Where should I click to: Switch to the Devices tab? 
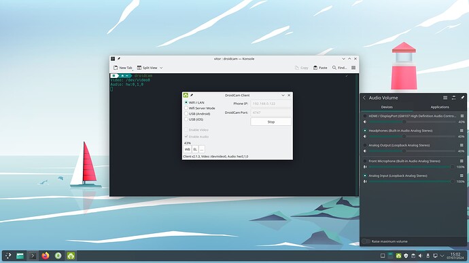387,106
